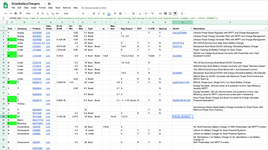Click the insert chart icon

coord(170,14)
